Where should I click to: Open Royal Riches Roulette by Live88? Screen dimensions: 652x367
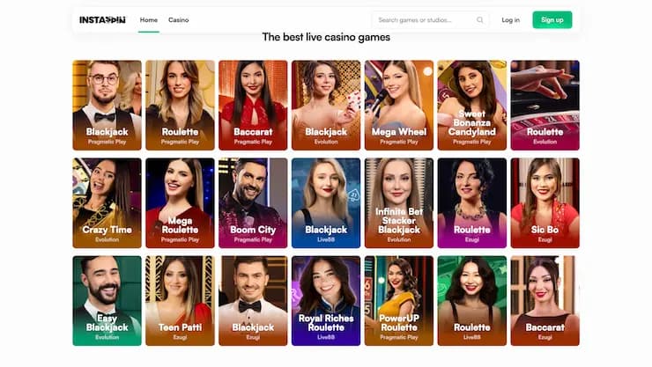tap(326, 301)
